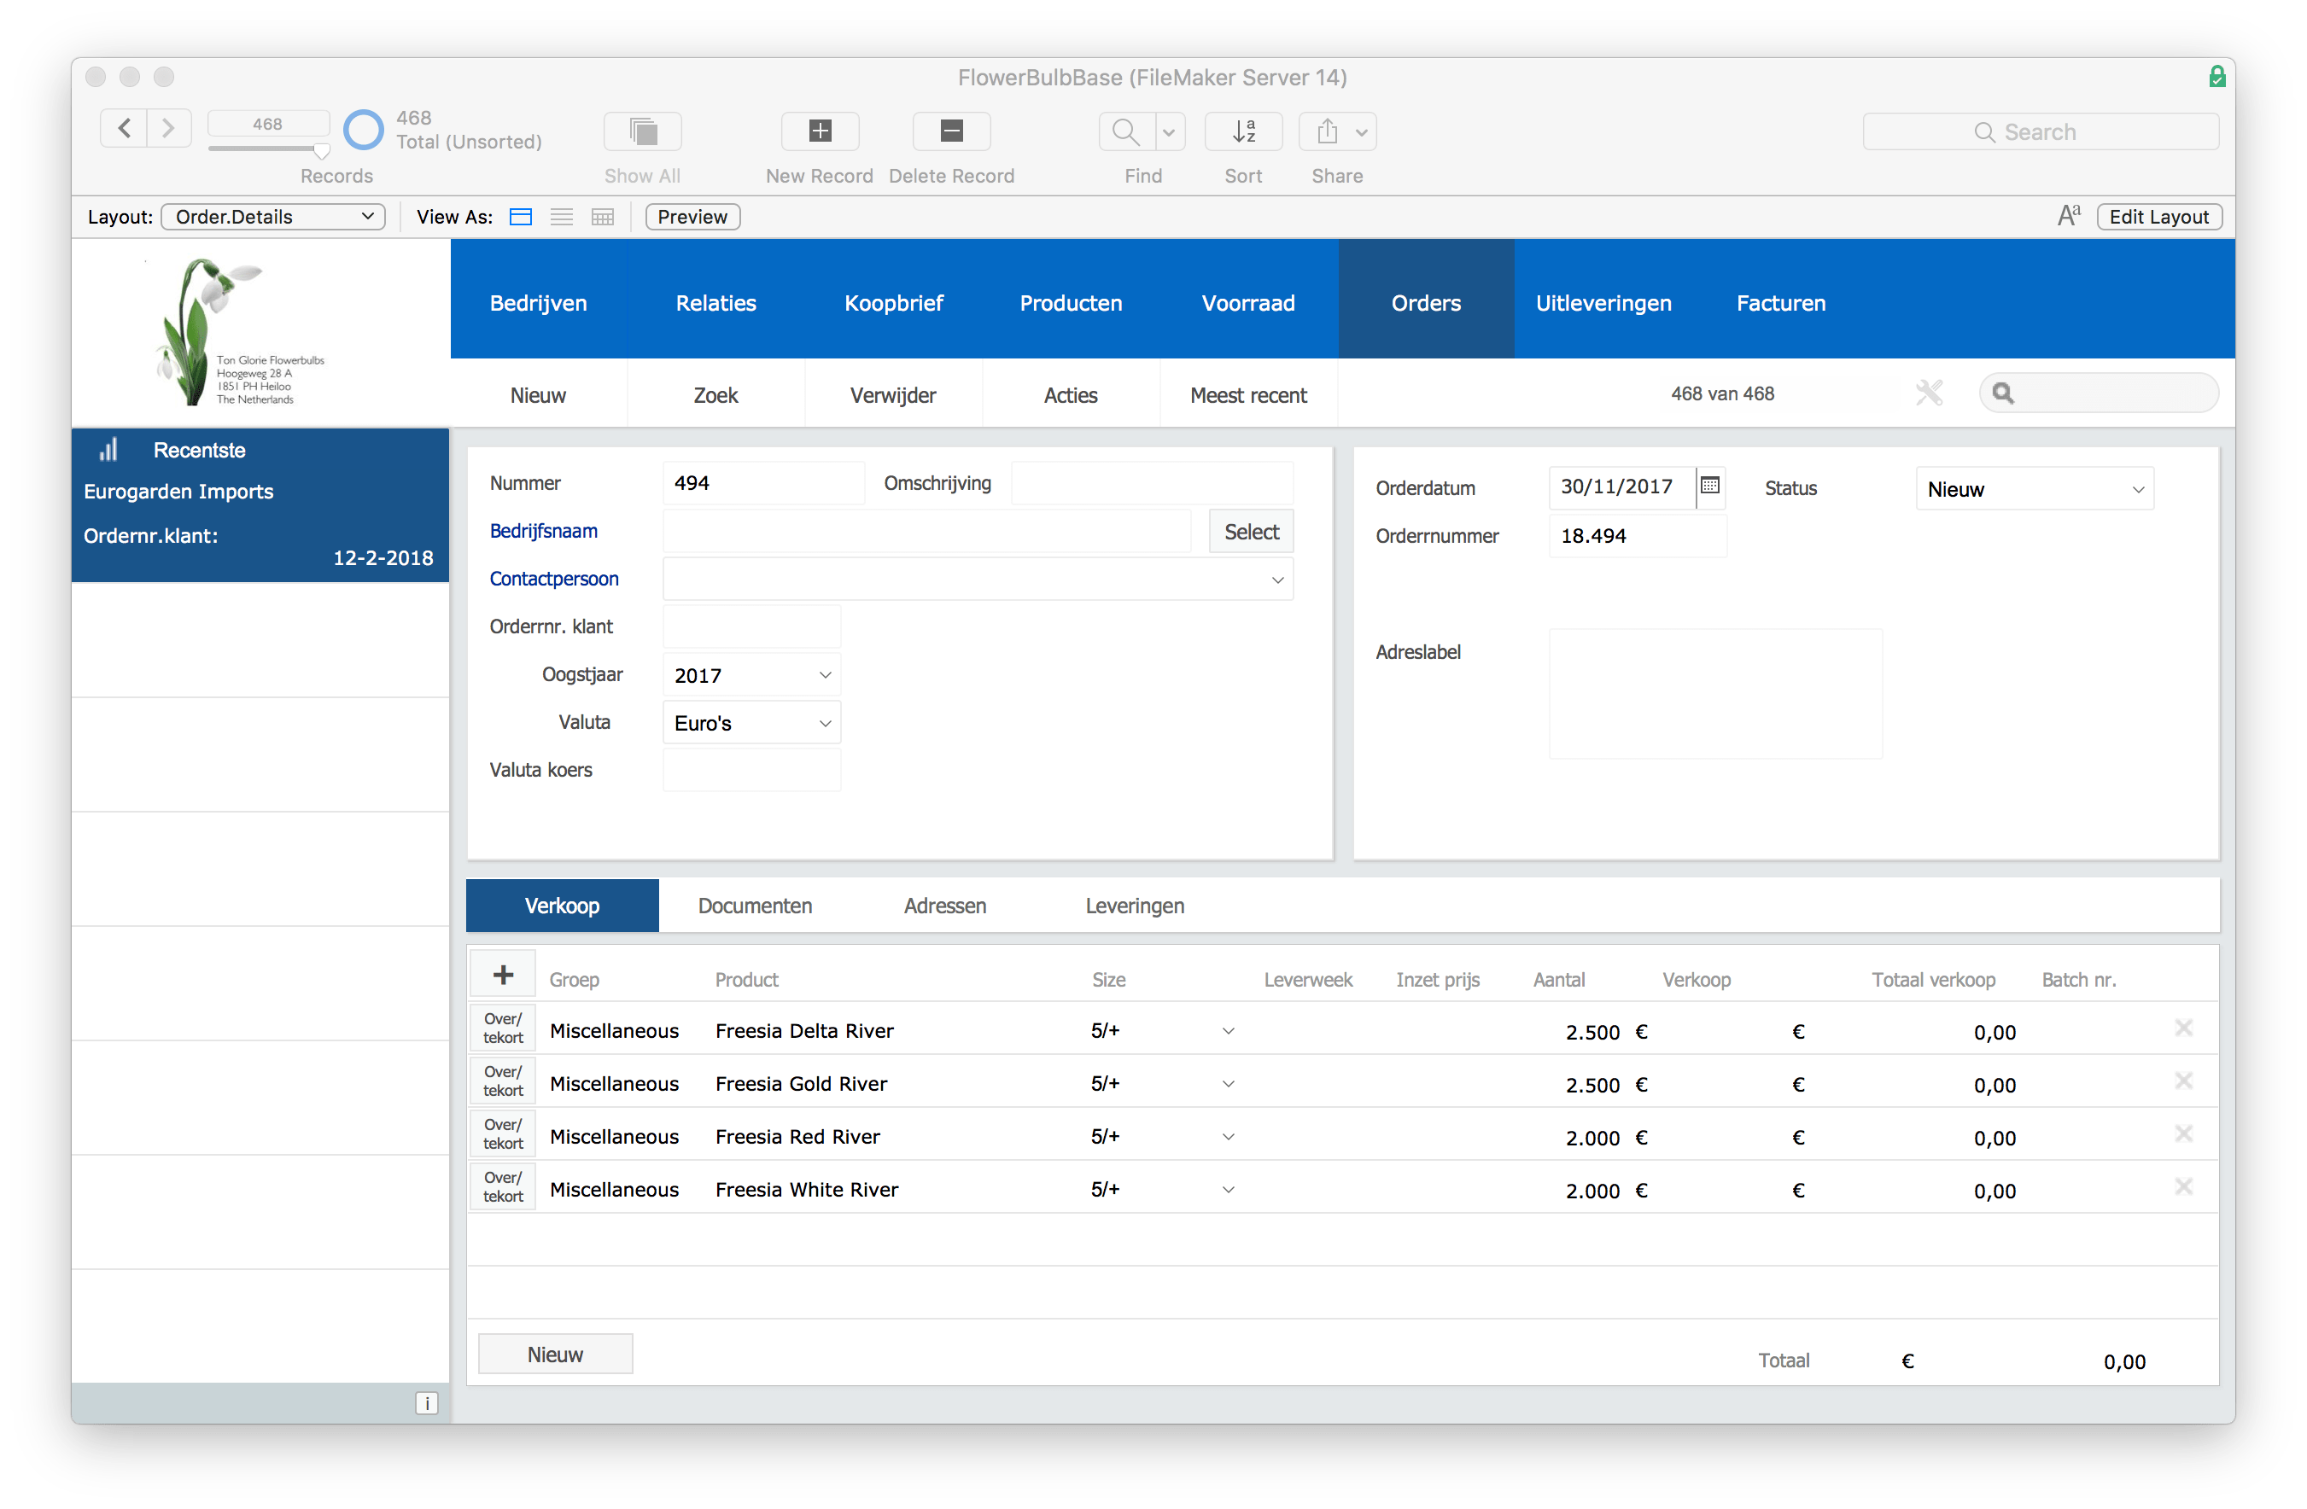Create a New Record
This screenshot has height=1509, width=2307.
819,131
